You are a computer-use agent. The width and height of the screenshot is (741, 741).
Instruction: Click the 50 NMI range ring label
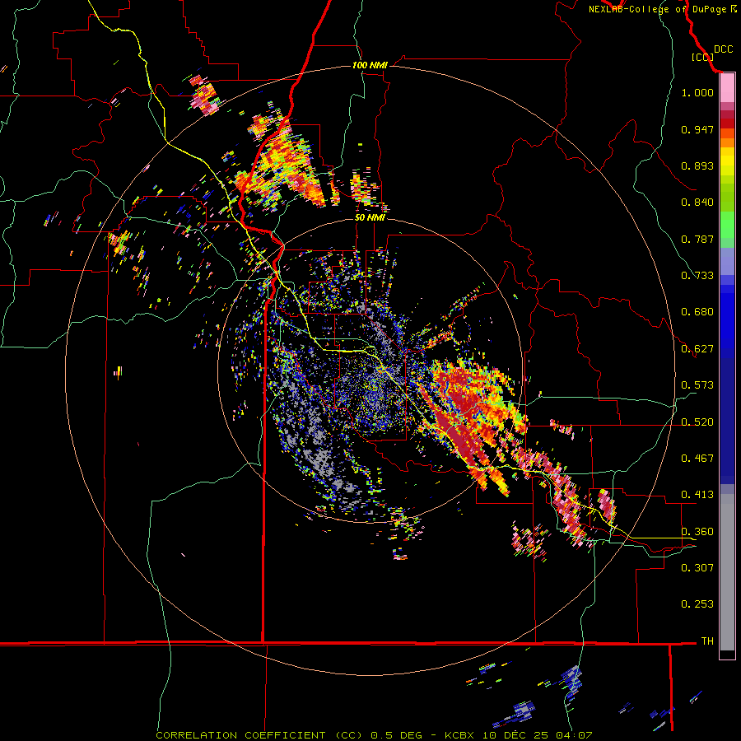click(x=370, y=218)
